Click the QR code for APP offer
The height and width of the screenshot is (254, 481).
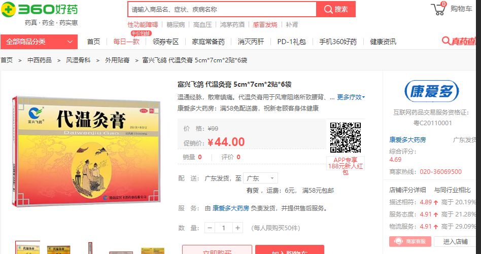tap(345, 137)
